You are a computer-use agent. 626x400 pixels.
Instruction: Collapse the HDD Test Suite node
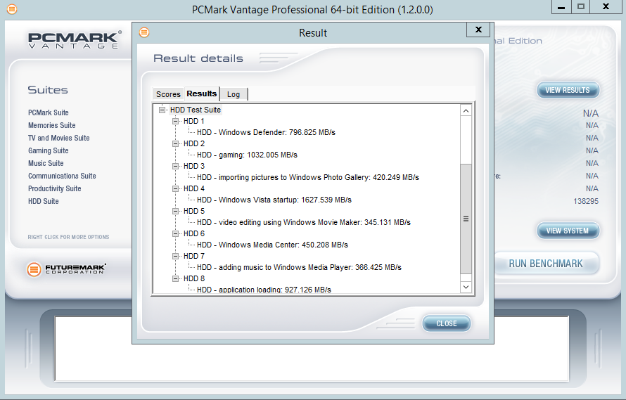(x=162, y=110)
